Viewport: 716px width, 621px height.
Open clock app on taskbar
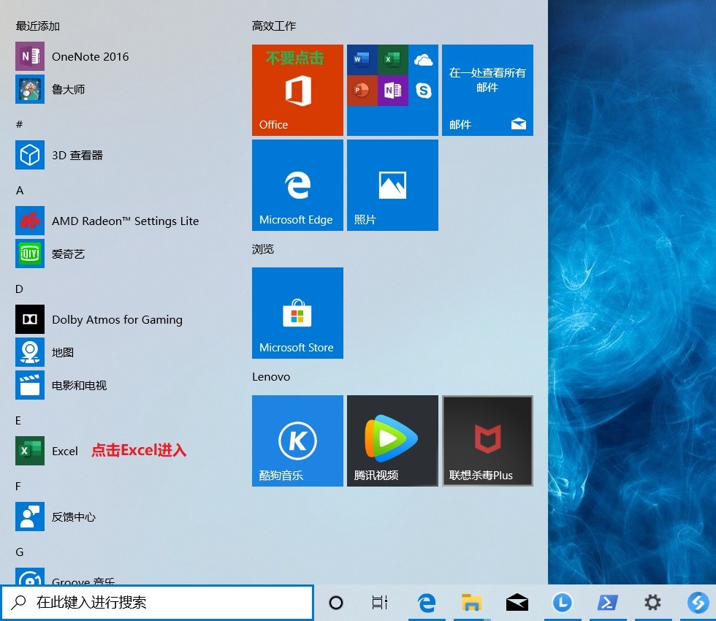click(562, 603)
